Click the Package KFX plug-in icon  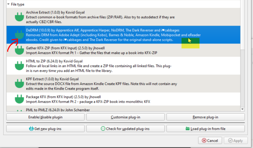click(x=19, y=99)
